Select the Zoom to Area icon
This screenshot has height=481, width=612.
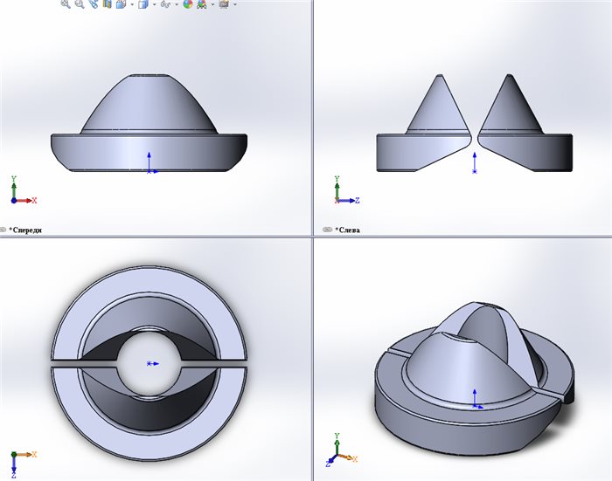80,3
